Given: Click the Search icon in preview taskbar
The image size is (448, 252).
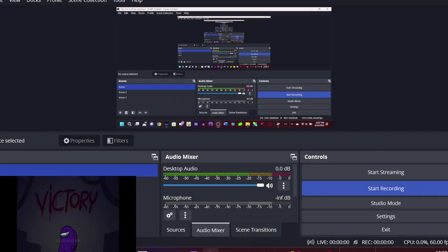Looking at the screenshot, I should [129, 124].
